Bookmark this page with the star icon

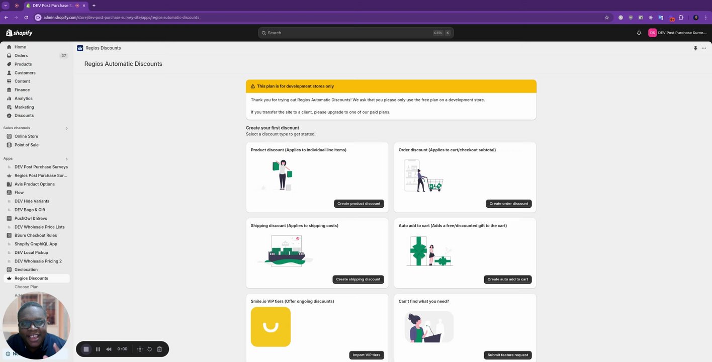(x=607, y=18)
